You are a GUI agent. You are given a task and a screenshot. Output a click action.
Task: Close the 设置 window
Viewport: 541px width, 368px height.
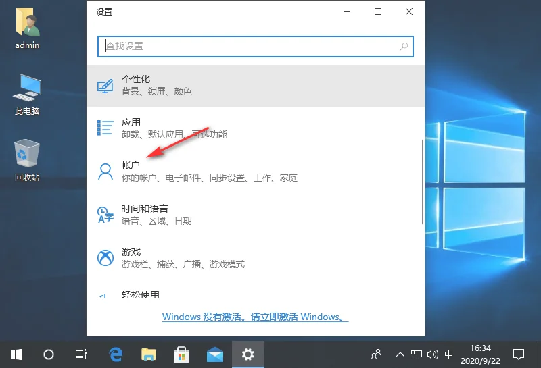409,11
